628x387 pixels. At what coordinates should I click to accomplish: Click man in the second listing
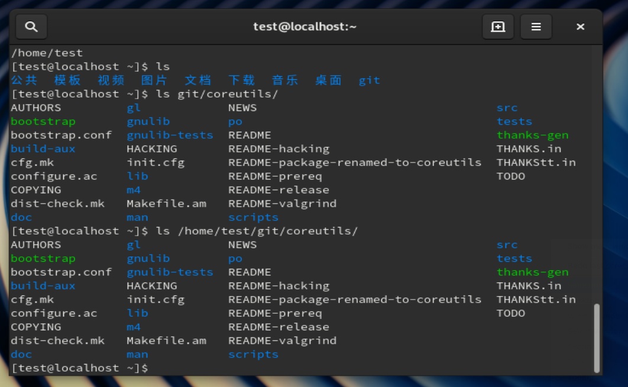[137, 355]
